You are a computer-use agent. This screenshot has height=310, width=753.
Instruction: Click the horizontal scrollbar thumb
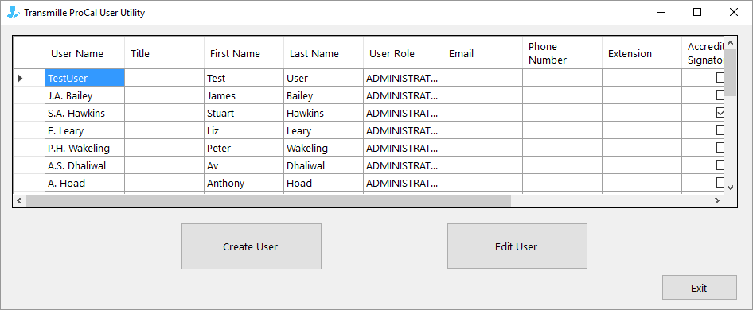[268, 200]
